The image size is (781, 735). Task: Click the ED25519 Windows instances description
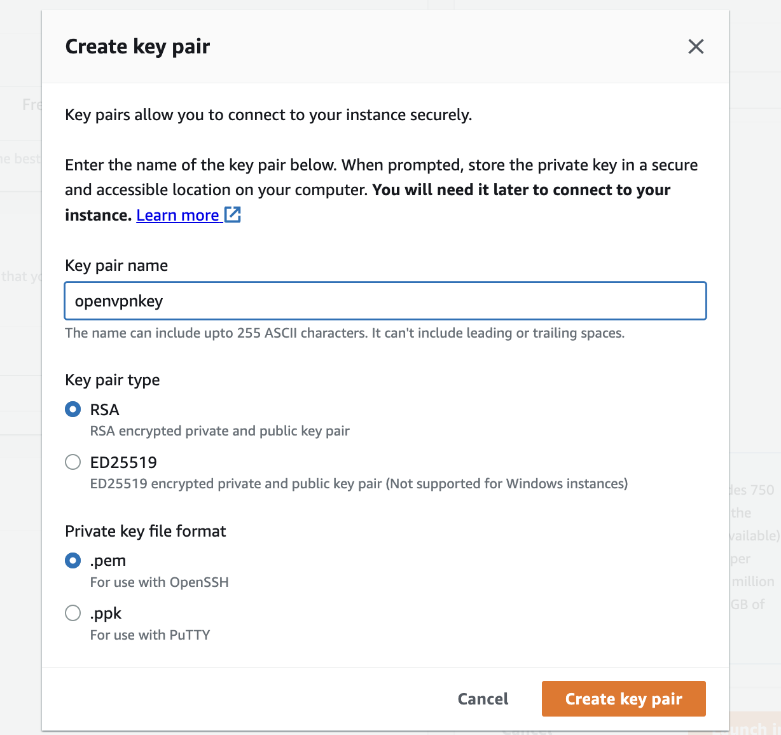[359, 484]
